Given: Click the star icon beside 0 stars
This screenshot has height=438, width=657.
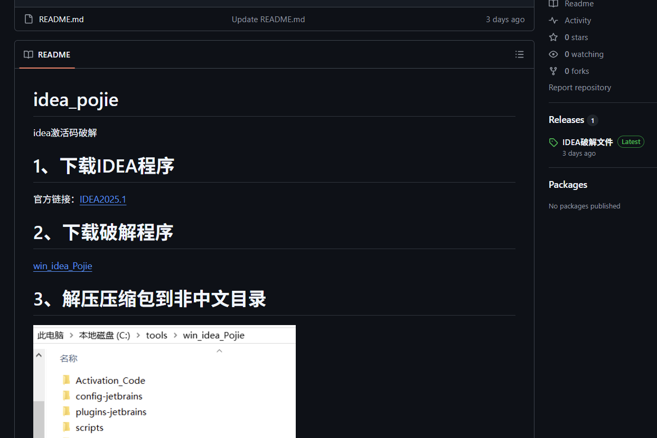Looking at the screenshot, I should [x=553, y=37].
